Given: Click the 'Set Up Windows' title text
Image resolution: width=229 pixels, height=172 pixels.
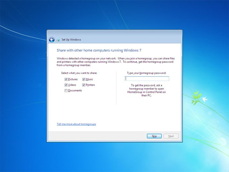Looking at the screenshot, I should tap(71, 40).
